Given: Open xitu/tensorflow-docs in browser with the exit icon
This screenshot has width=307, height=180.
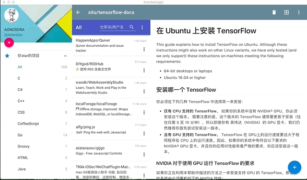Looking at the screenshot, I should (x=286, y=12).
